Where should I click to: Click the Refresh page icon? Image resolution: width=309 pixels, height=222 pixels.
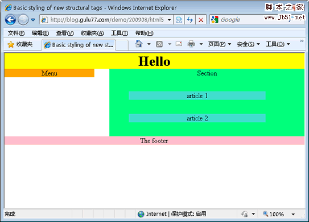coord(190,20)
